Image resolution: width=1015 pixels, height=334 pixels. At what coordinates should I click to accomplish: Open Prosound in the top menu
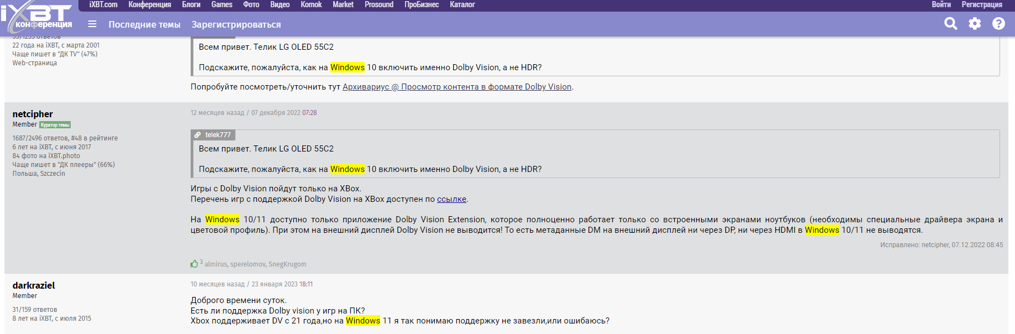(x=379, y=4)
